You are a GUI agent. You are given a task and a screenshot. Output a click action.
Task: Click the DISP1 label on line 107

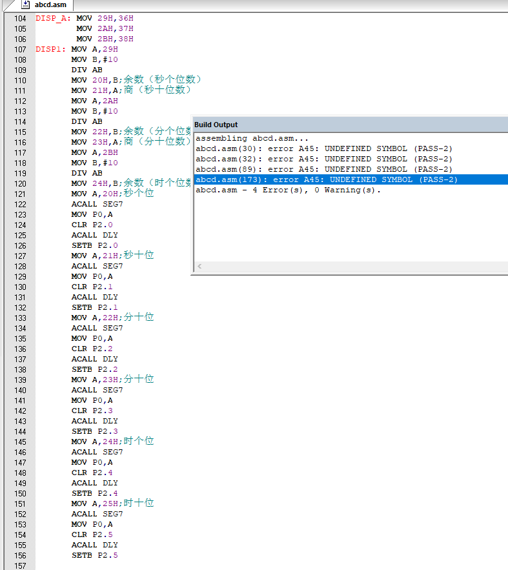[50, 49]
